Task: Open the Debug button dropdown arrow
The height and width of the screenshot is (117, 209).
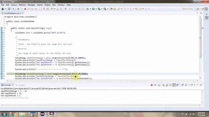Action: click(x=90, y=9)
